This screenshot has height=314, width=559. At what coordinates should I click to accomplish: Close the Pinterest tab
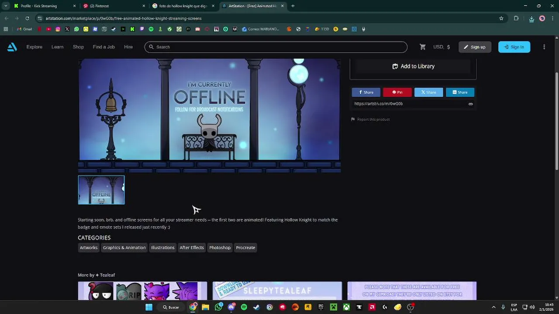pos(144,6)
